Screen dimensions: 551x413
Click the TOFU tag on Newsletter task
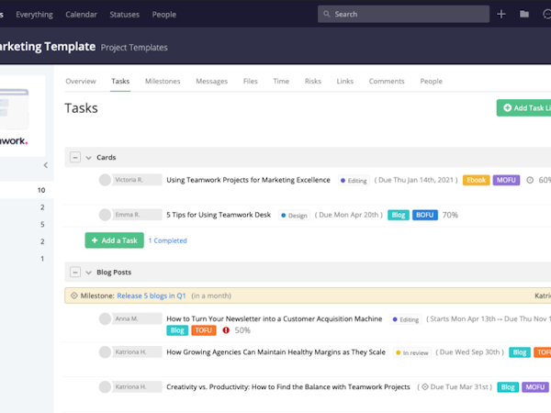[x=204, y=330]
